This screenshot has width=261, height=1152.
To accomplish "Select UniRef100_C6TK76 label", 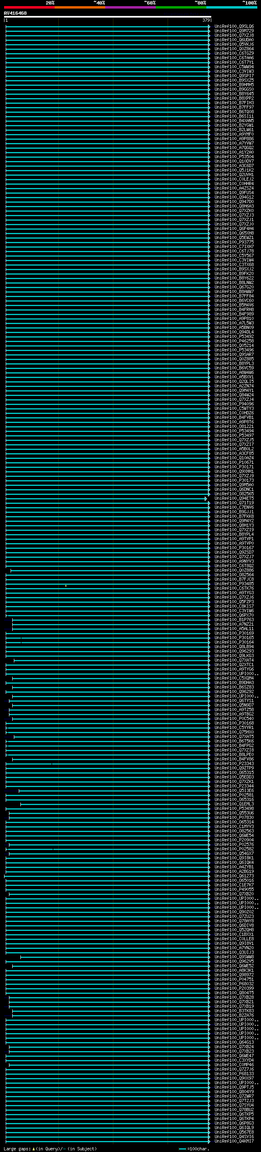I will [234, 588].
